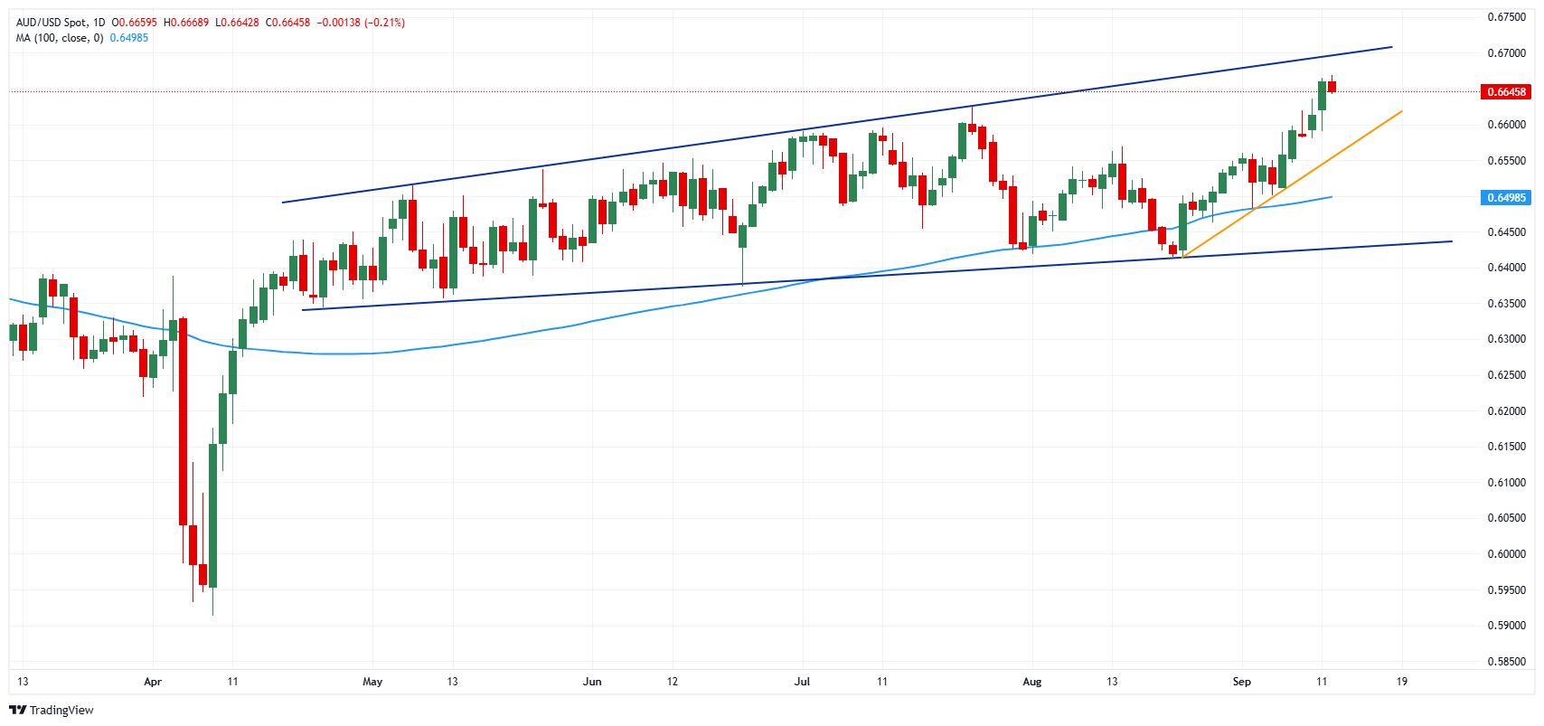The width and height of the screenshot is (1544, 726).
Task: Click the blue 0.64985 moving average price label
Action: 1505,198
